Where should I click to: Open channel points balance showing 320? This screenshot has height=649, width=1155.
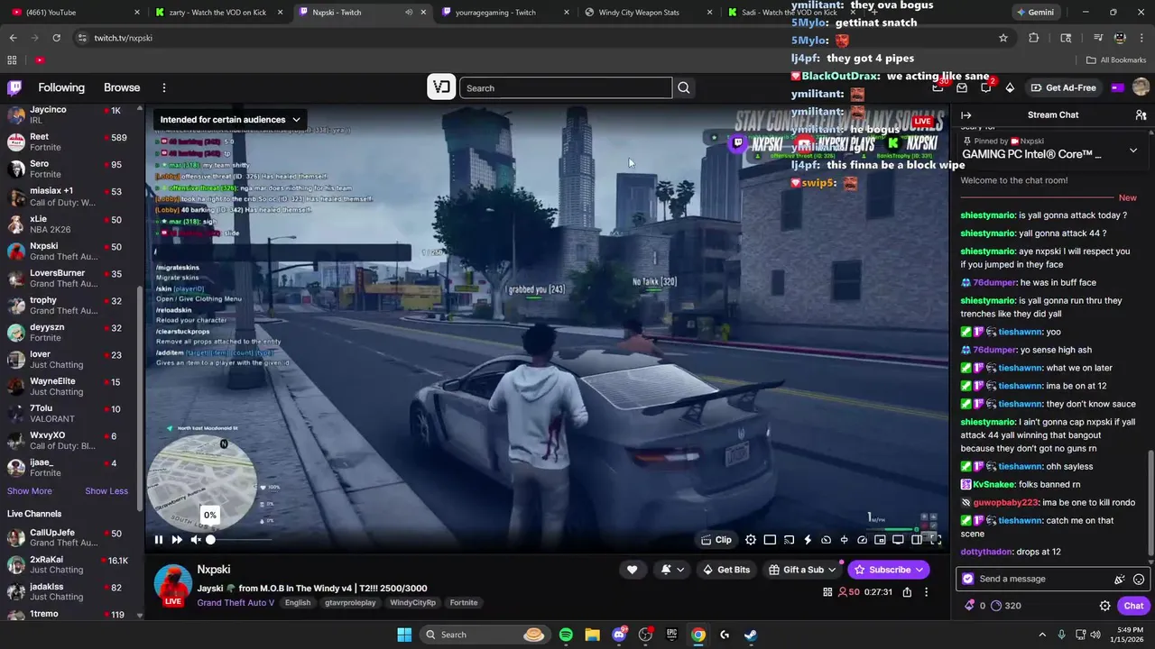[x=1006, y=606]
